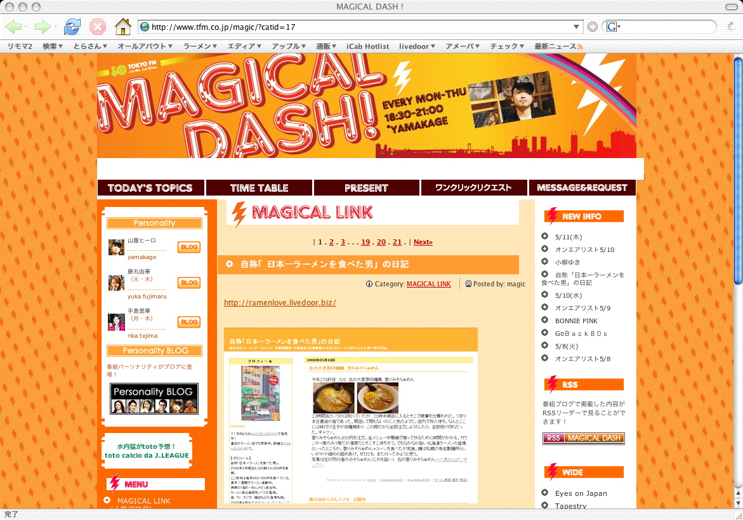Expand the チェック bookmarks folder
The image size is (743, 520).
point(507,46)
